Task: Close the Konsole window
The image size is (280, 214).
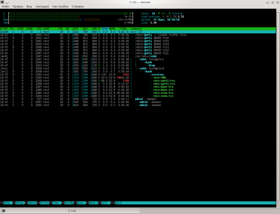Action: click(x=277, y=2)
